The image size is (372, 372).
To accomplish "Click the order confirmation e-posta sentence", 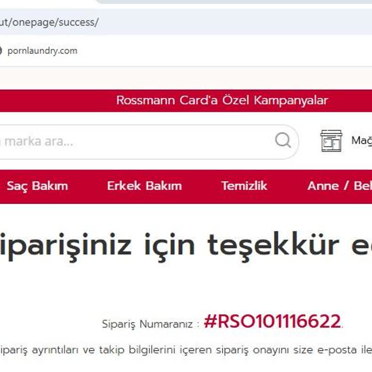I will (x=186, y=350).
